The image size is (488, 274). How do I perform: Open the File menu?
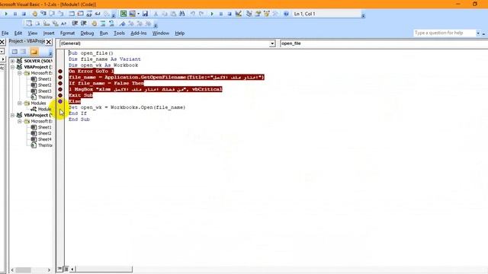5,33
